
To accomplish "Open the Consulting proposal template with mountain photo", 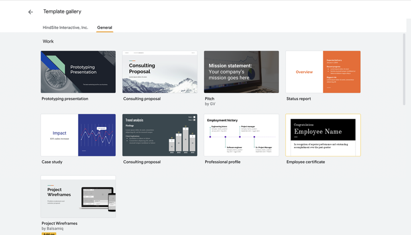I will tap(160, 72).
